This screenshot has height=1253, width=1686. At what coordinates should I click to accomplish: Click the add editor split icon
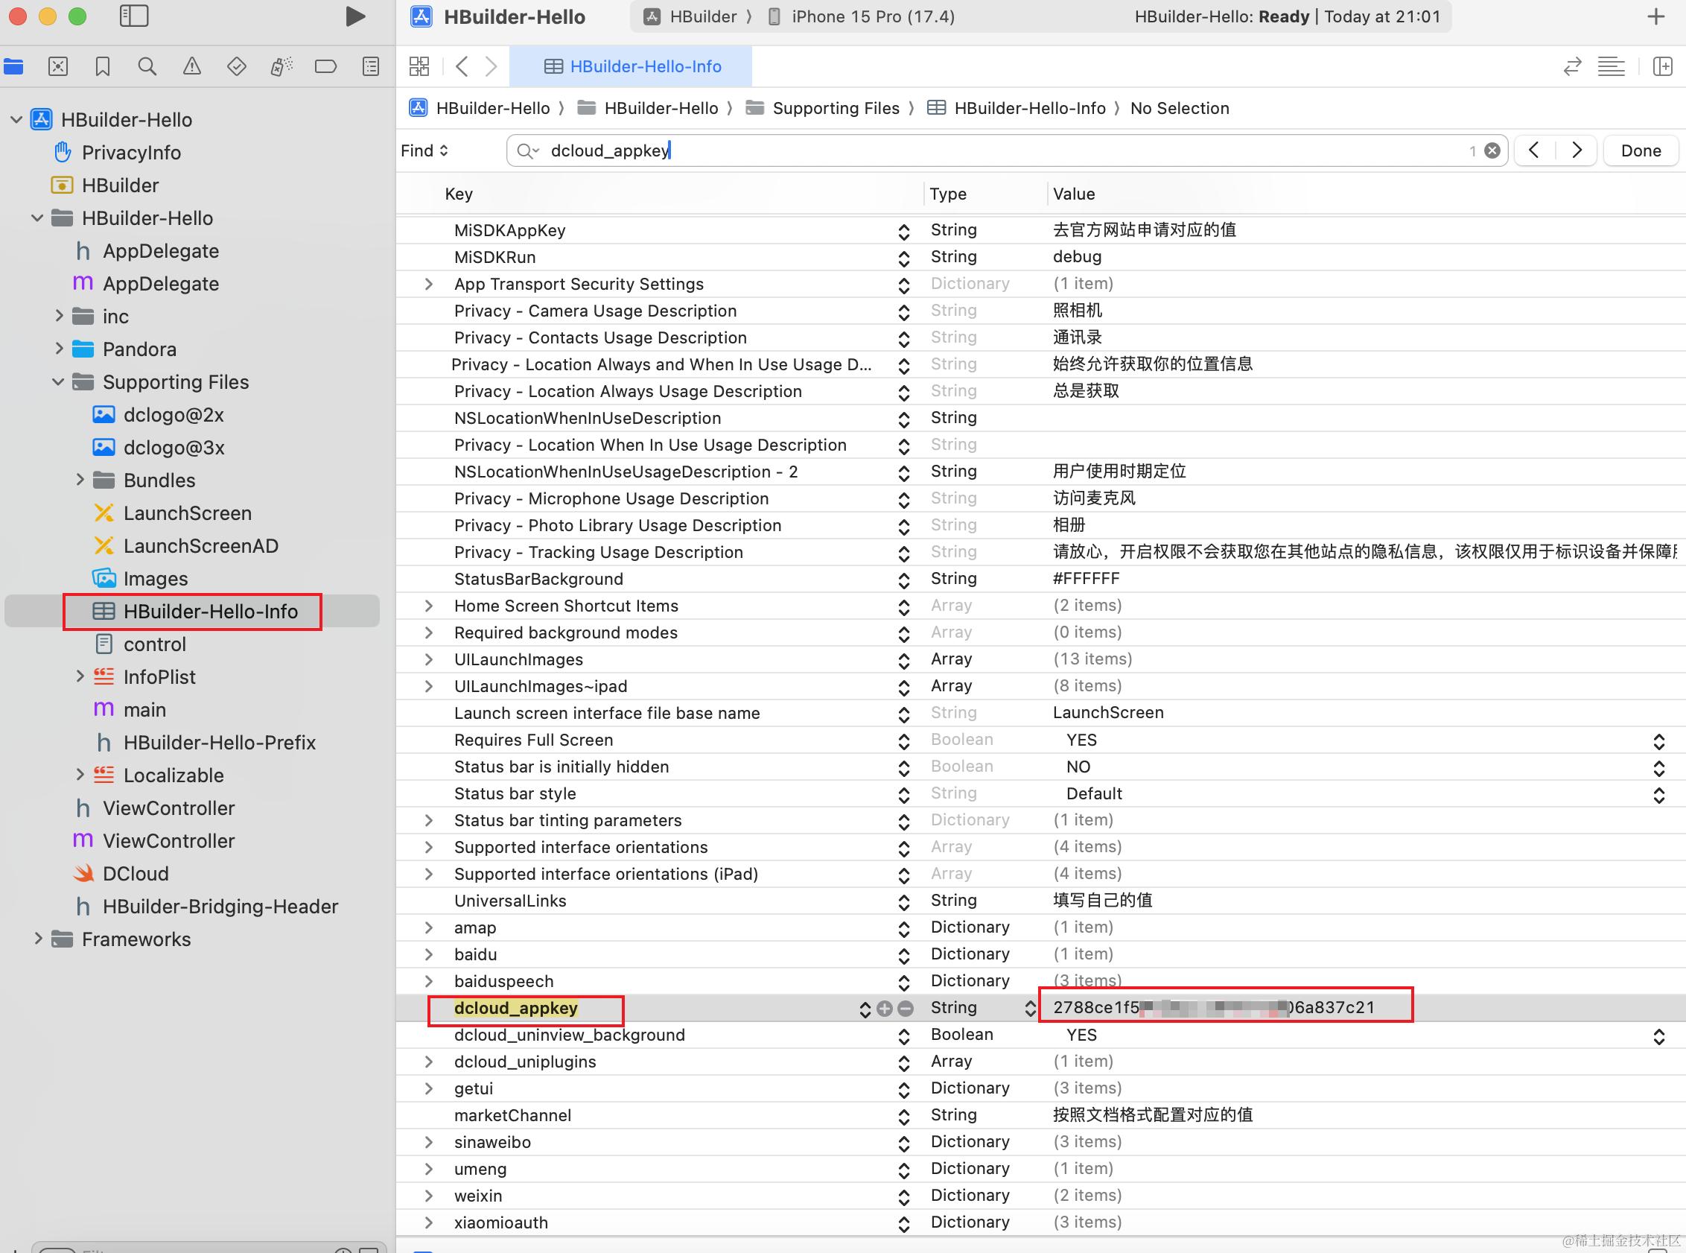1662,67
